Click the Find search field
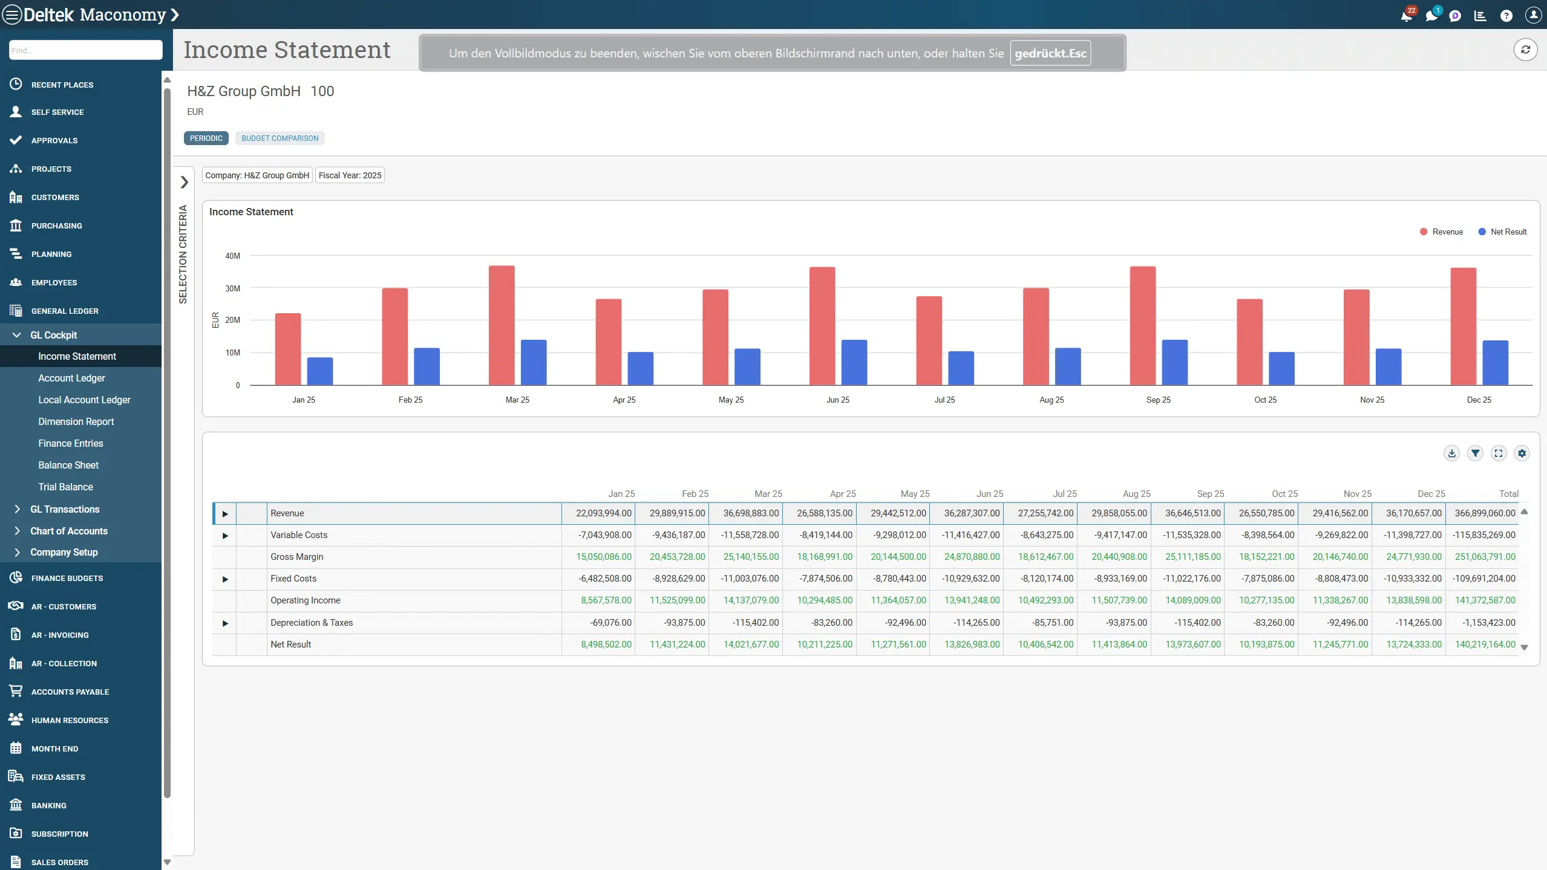Screen dimensions: 1547x870 85,50
